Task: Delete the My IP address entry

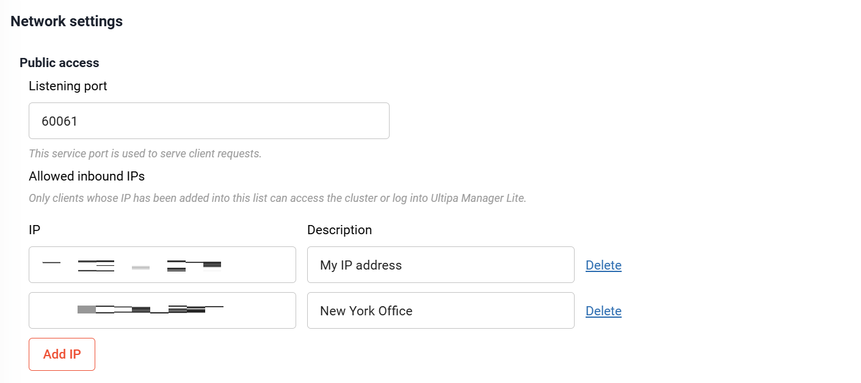Action: pos(603,265)
